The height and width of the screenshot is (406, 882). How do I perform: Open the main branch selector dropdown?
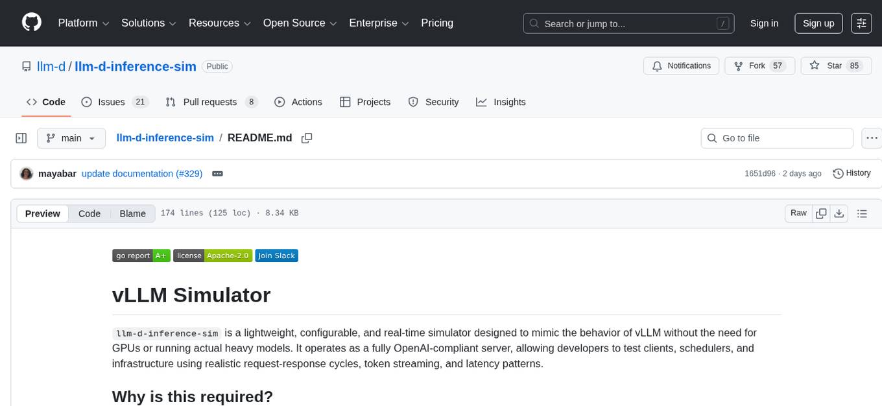[x=71, y=138]
